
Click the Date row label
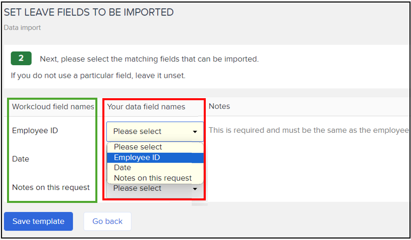pyautogui.click(x=21, y=159)
